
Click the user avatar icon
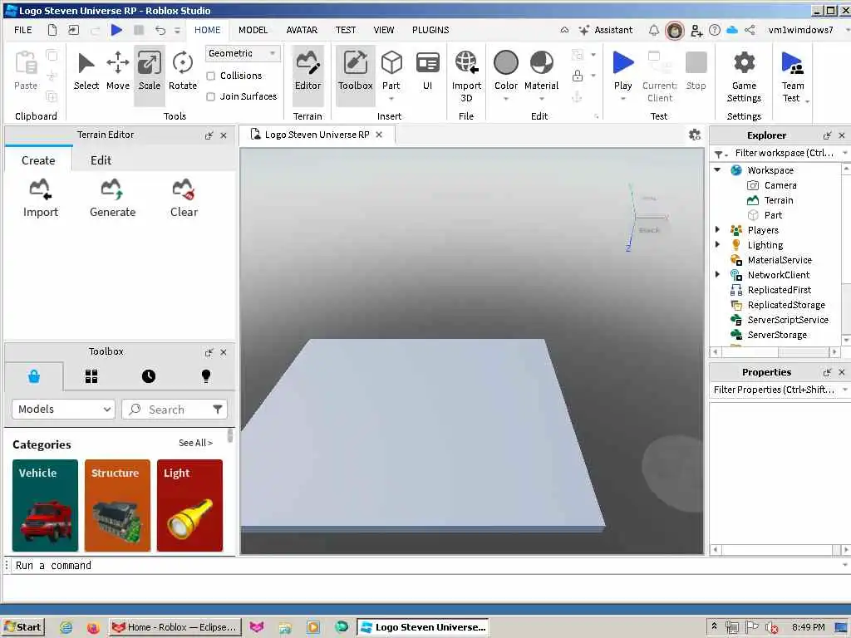pos(675,31)
